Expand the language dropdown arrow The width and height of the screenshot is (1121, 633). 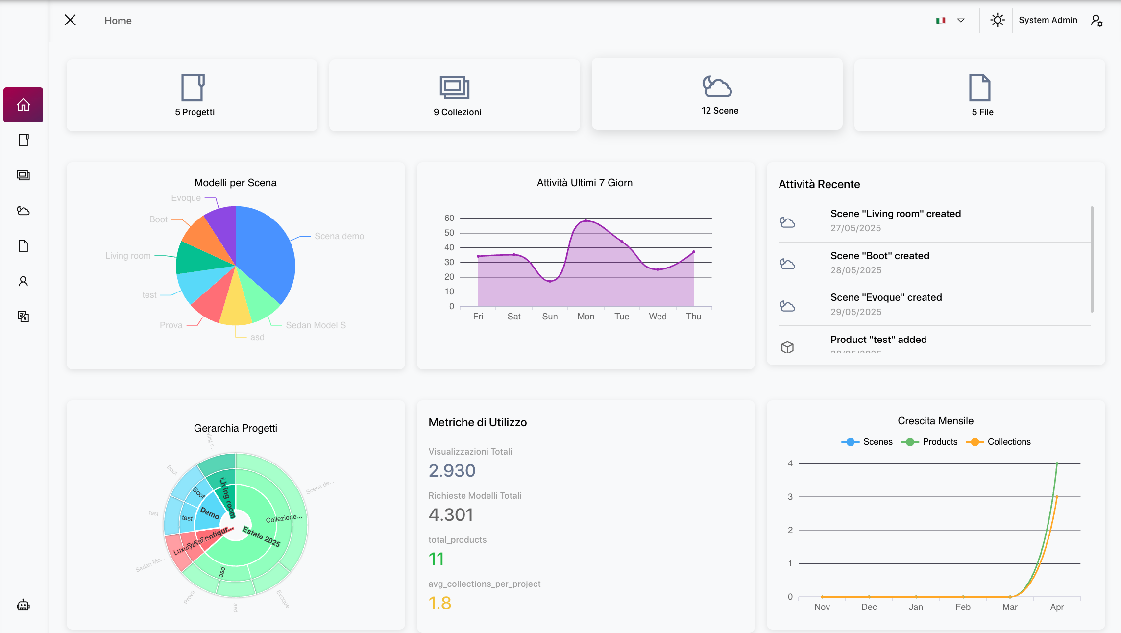[x=961, y=21]
